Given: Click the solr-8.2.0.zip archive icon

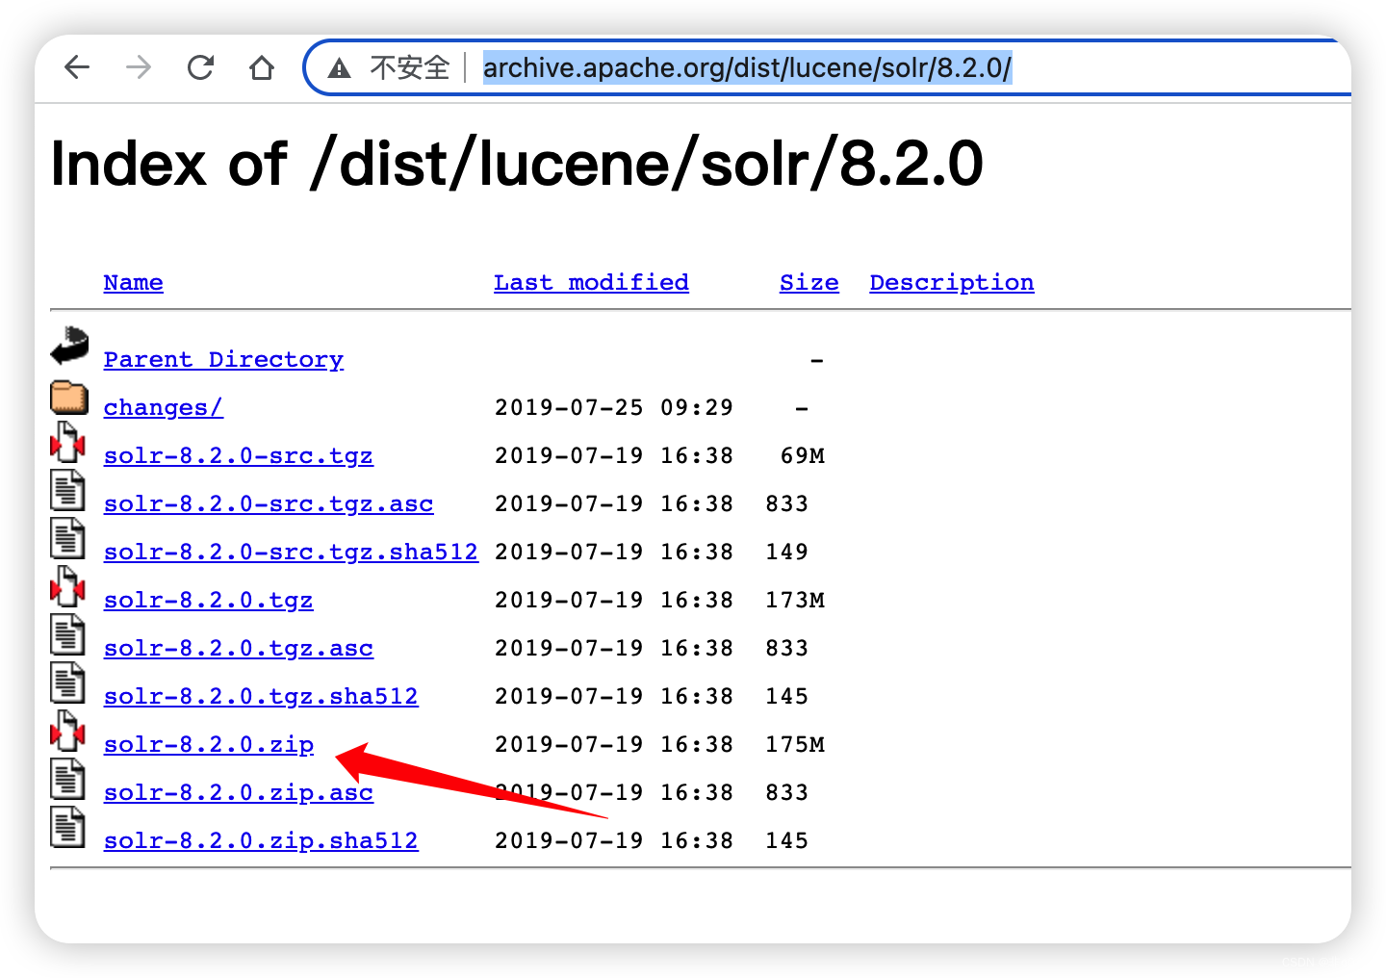Looking at the screenshot, I should (67, 731).
